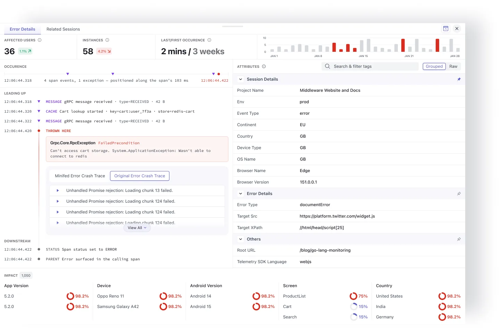Select the Grouped view toggle
502x333 pixels.
(x=434, y=66)
